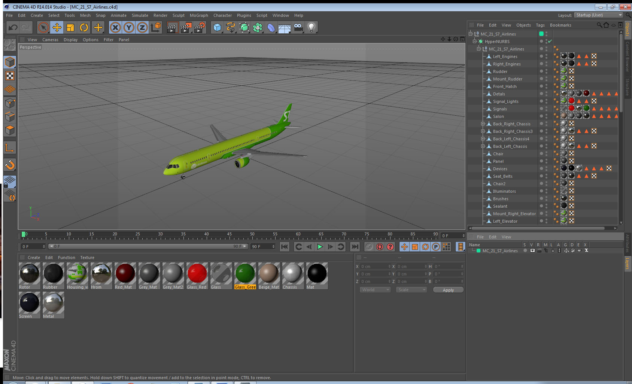Add a camera object icon
632x384 pixels.
coord(298,27)
